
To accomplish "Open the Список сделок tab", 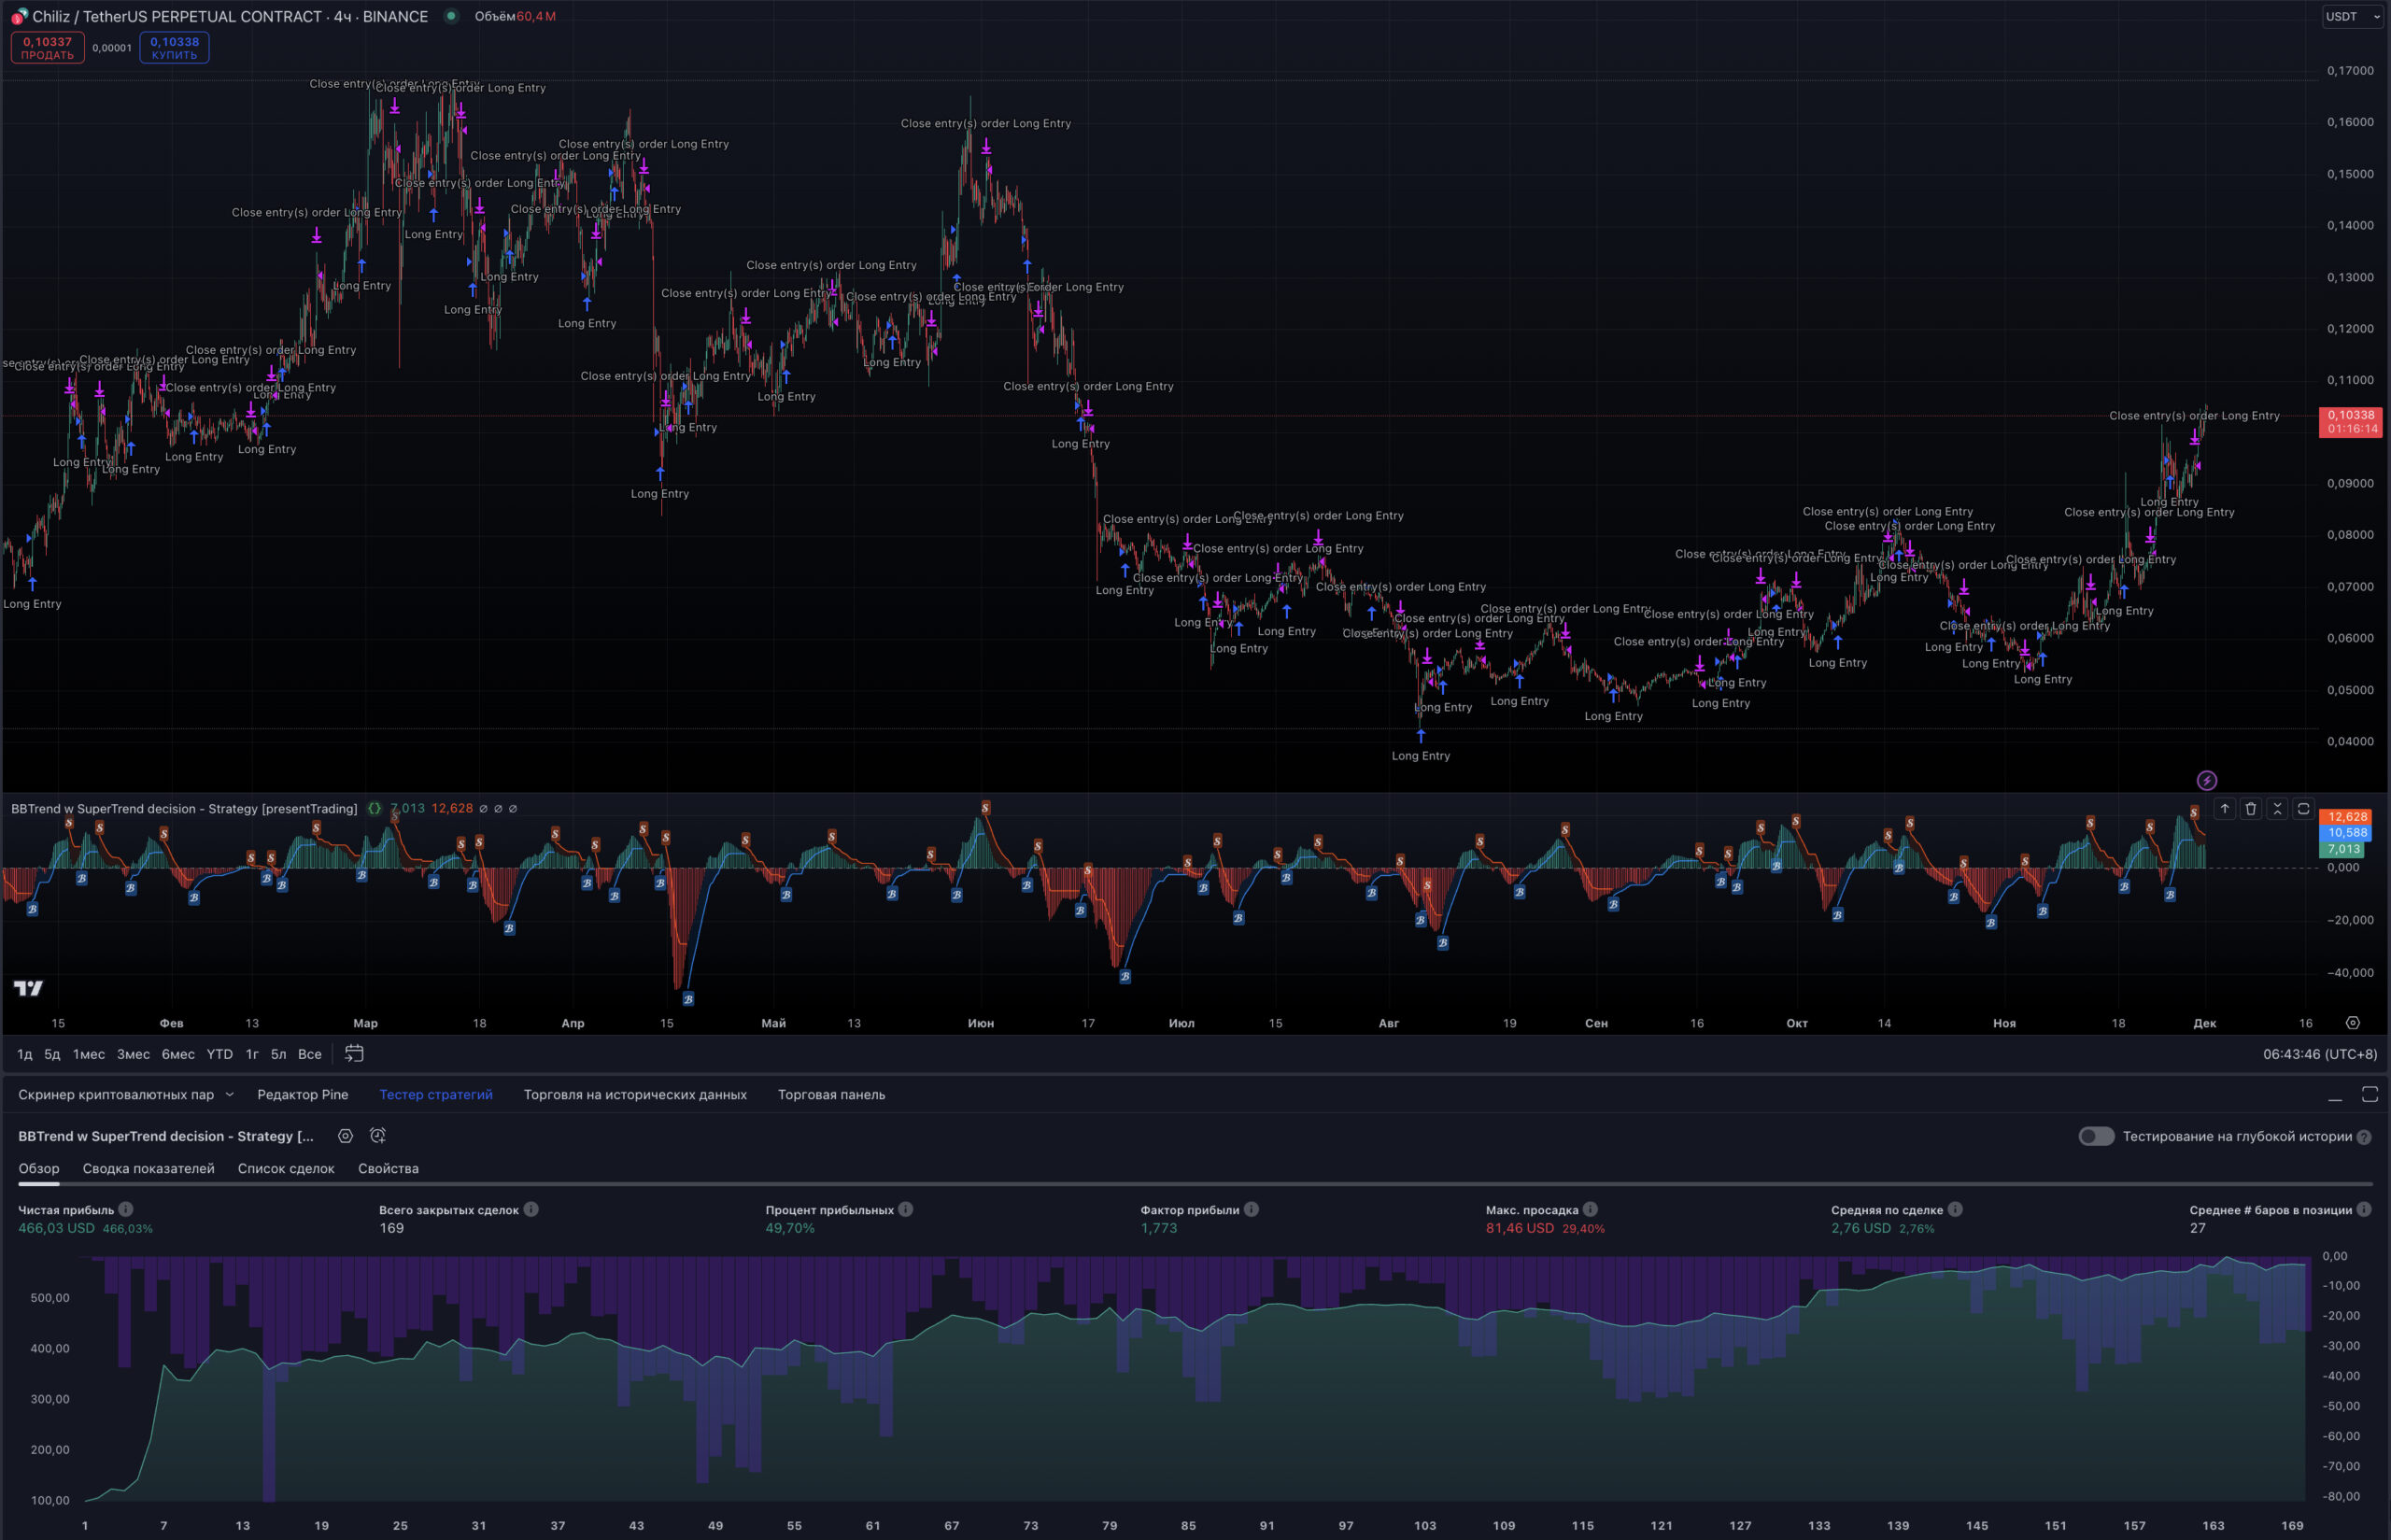I will [x=286, y=1168].
